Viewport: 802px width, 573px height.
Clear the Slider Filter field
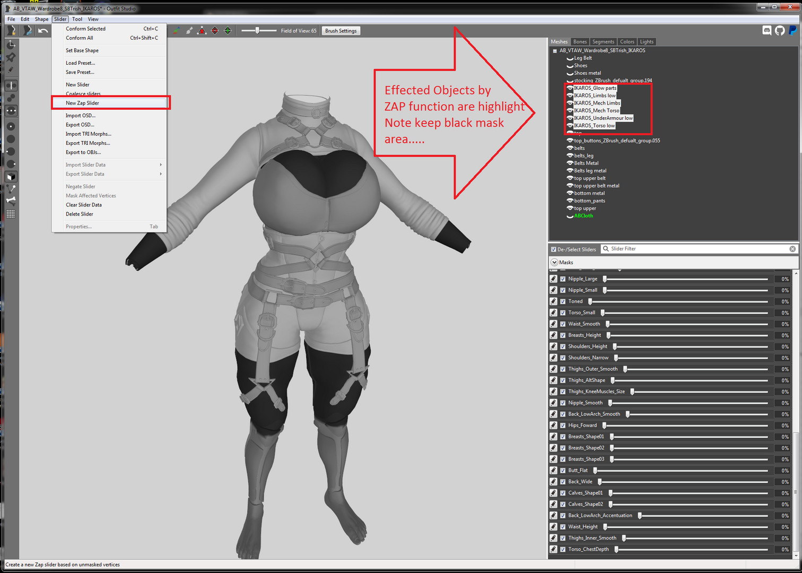point(792,249)
